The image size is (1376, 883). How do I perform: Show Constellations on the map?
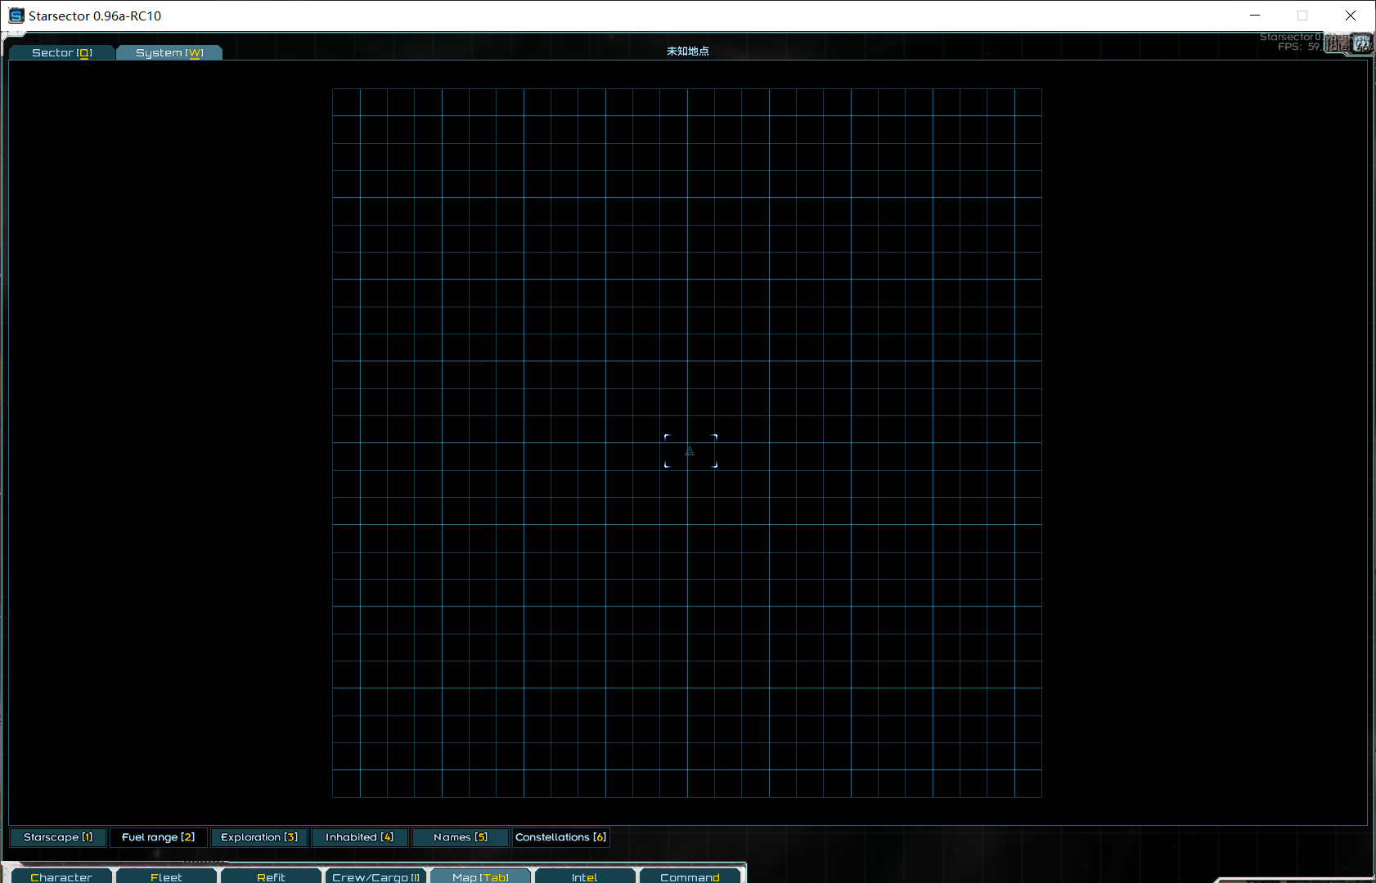[560, 837]
